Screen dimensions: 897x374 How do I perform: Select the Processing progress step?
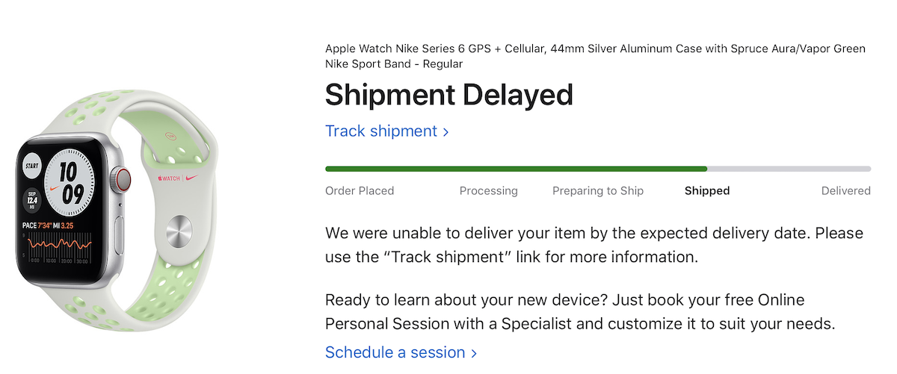pos(489,190)
